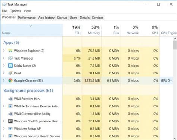The image size is (177, 140).
Task: Expand the Google Chrome (33) group
Action: tap(4, 80)
